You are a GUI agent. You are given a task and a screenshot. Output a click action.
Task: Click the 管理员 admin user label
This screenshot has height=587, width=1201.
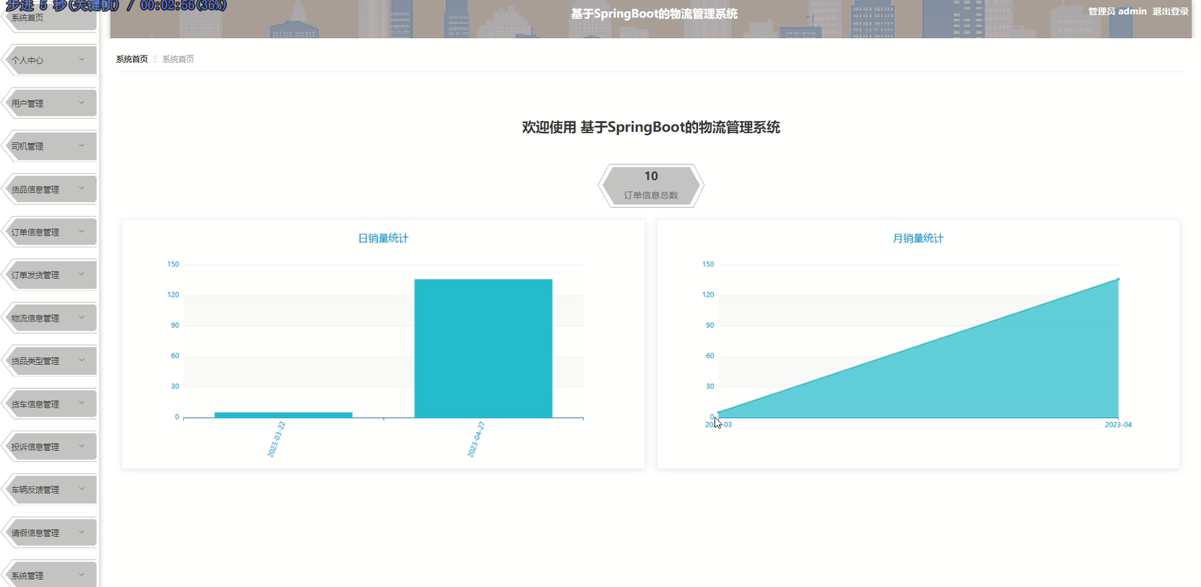(1117, 11)
